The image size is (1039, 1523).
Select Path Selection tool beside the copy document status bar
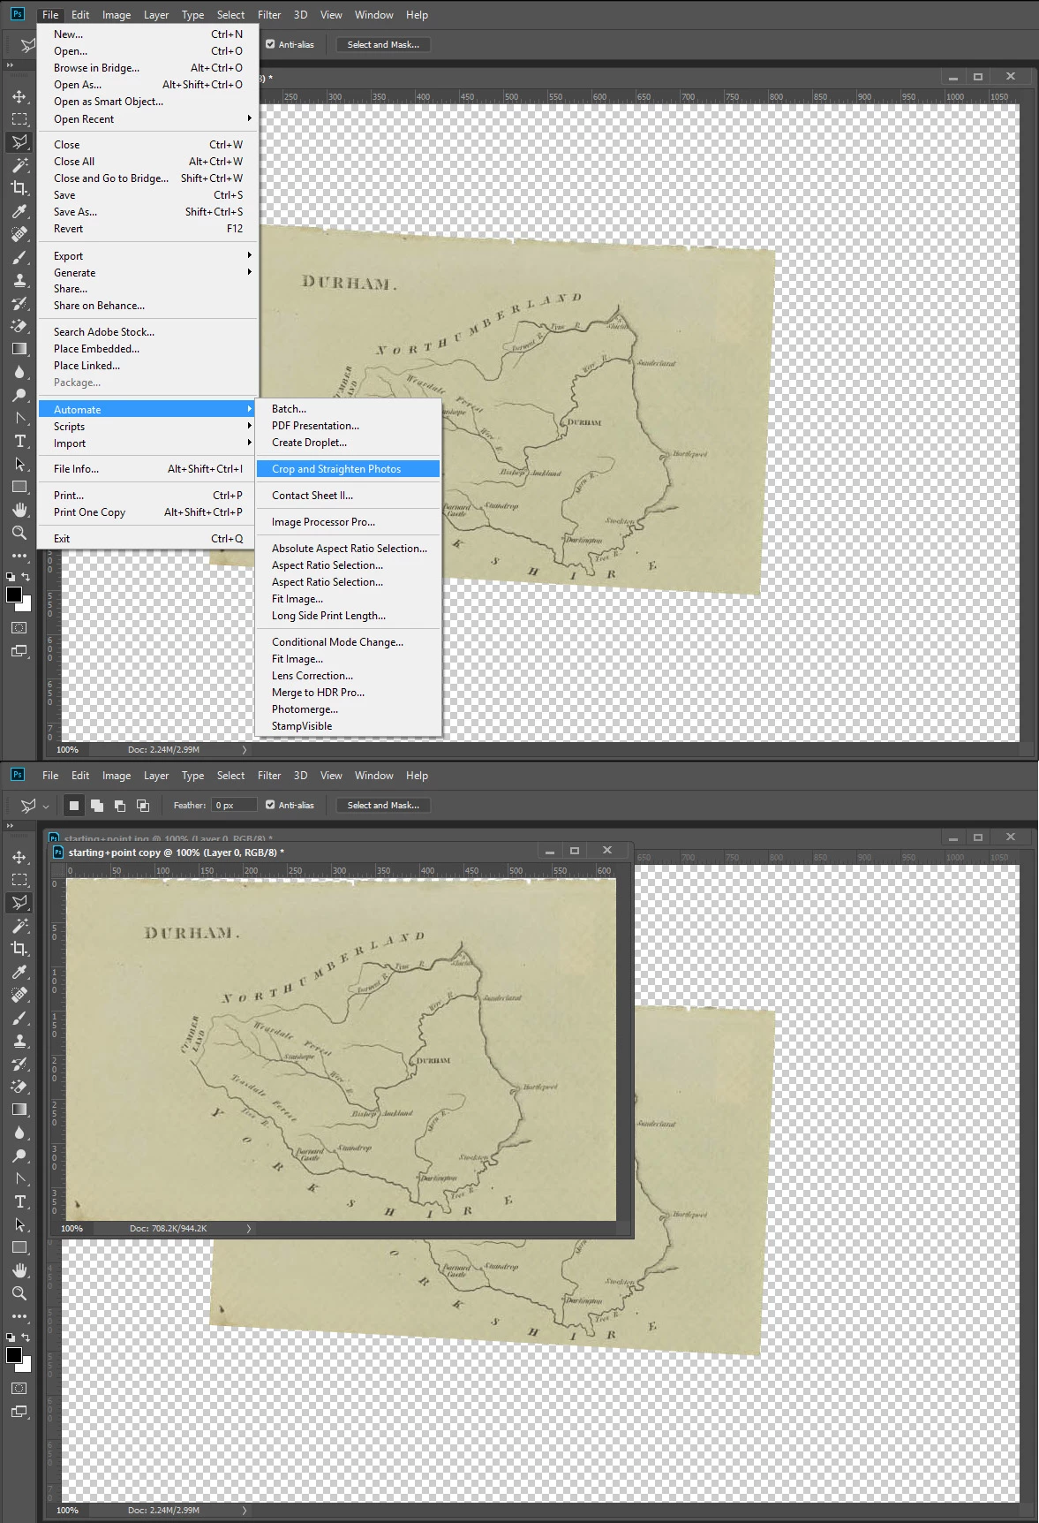pos(19,1224)
